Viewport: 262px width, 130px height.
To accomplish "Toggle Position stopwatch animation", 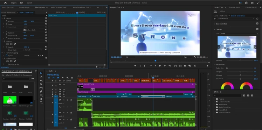I will [x=7, y=21].
